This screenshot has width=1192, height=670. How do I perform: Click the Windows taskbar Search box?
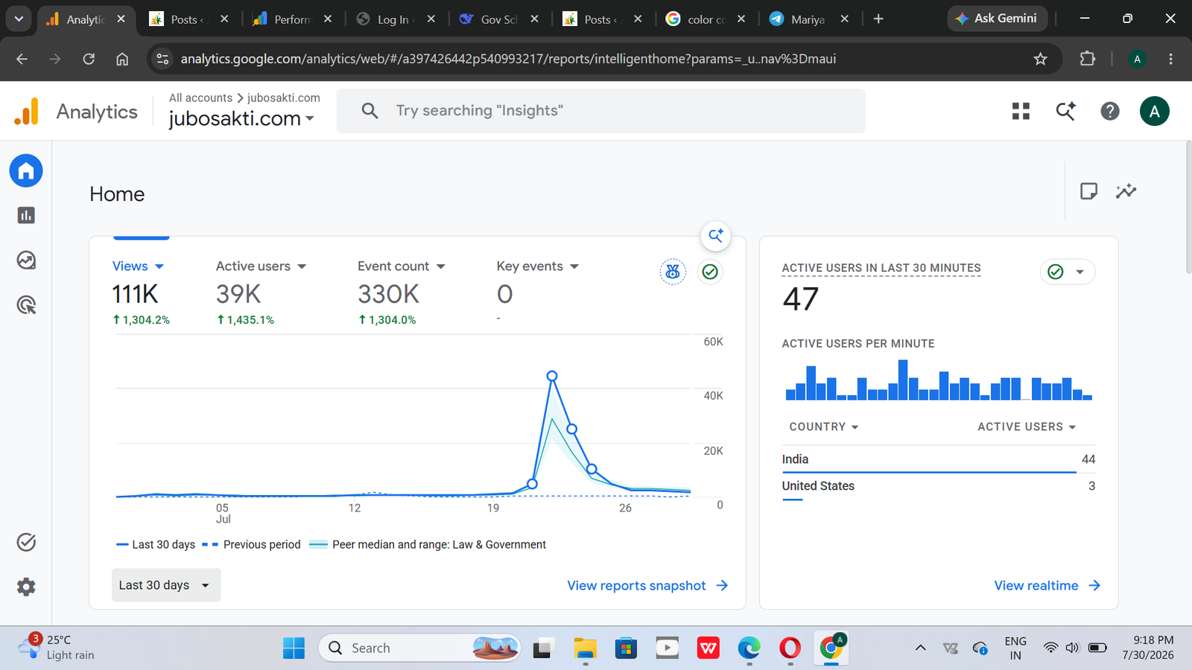(x=420, y=648)
